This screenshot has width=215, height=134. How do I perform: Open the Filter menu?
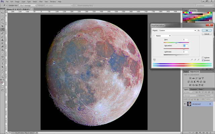(41, 2)
